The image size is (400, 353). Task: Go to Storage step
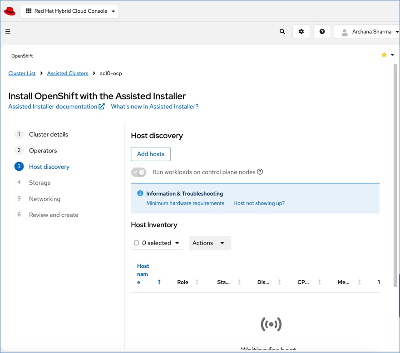click(x=40, y=183)
